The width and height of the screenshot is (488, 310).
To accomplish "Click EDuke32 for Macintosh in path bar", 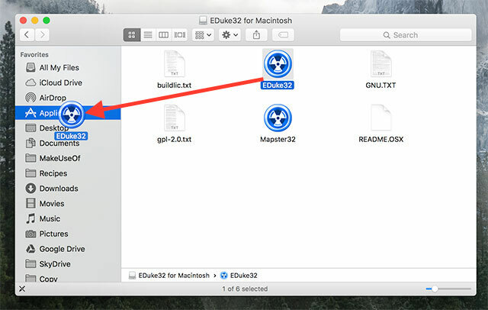I will coord(169,276).
